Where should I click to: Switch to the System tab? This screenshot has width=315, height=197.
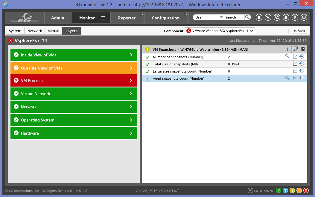[x=15, y=31]
